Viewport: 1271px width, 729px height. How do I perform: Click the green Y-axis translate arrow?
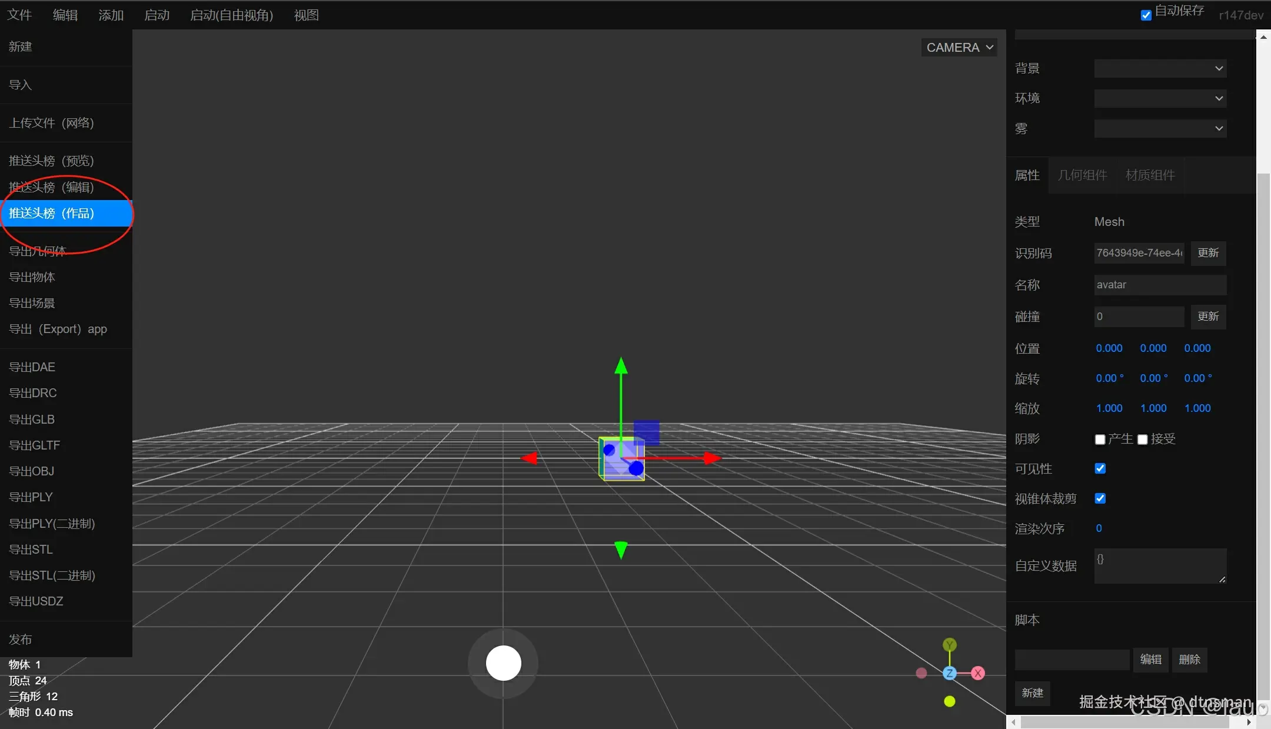click(621, 367)
